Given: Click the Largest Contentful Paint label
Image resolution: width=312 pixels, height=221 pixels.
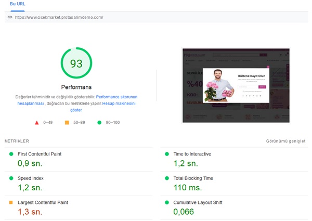Looking at the screenshot, I should click(43, 202).
